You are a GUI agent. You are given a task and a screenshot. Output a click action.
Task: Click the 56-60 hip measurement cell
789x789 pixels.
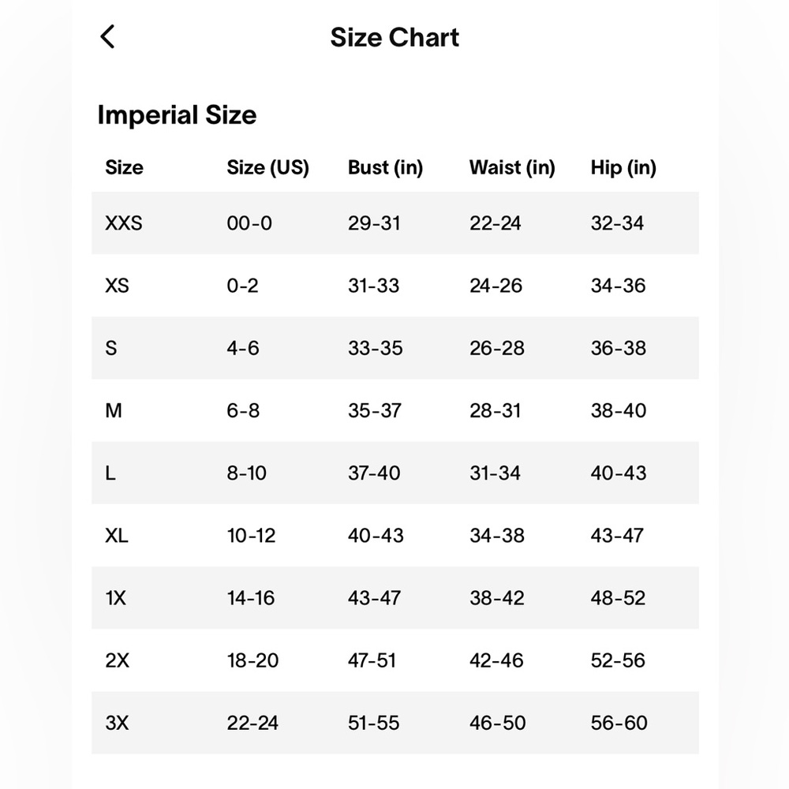(619, 723)
